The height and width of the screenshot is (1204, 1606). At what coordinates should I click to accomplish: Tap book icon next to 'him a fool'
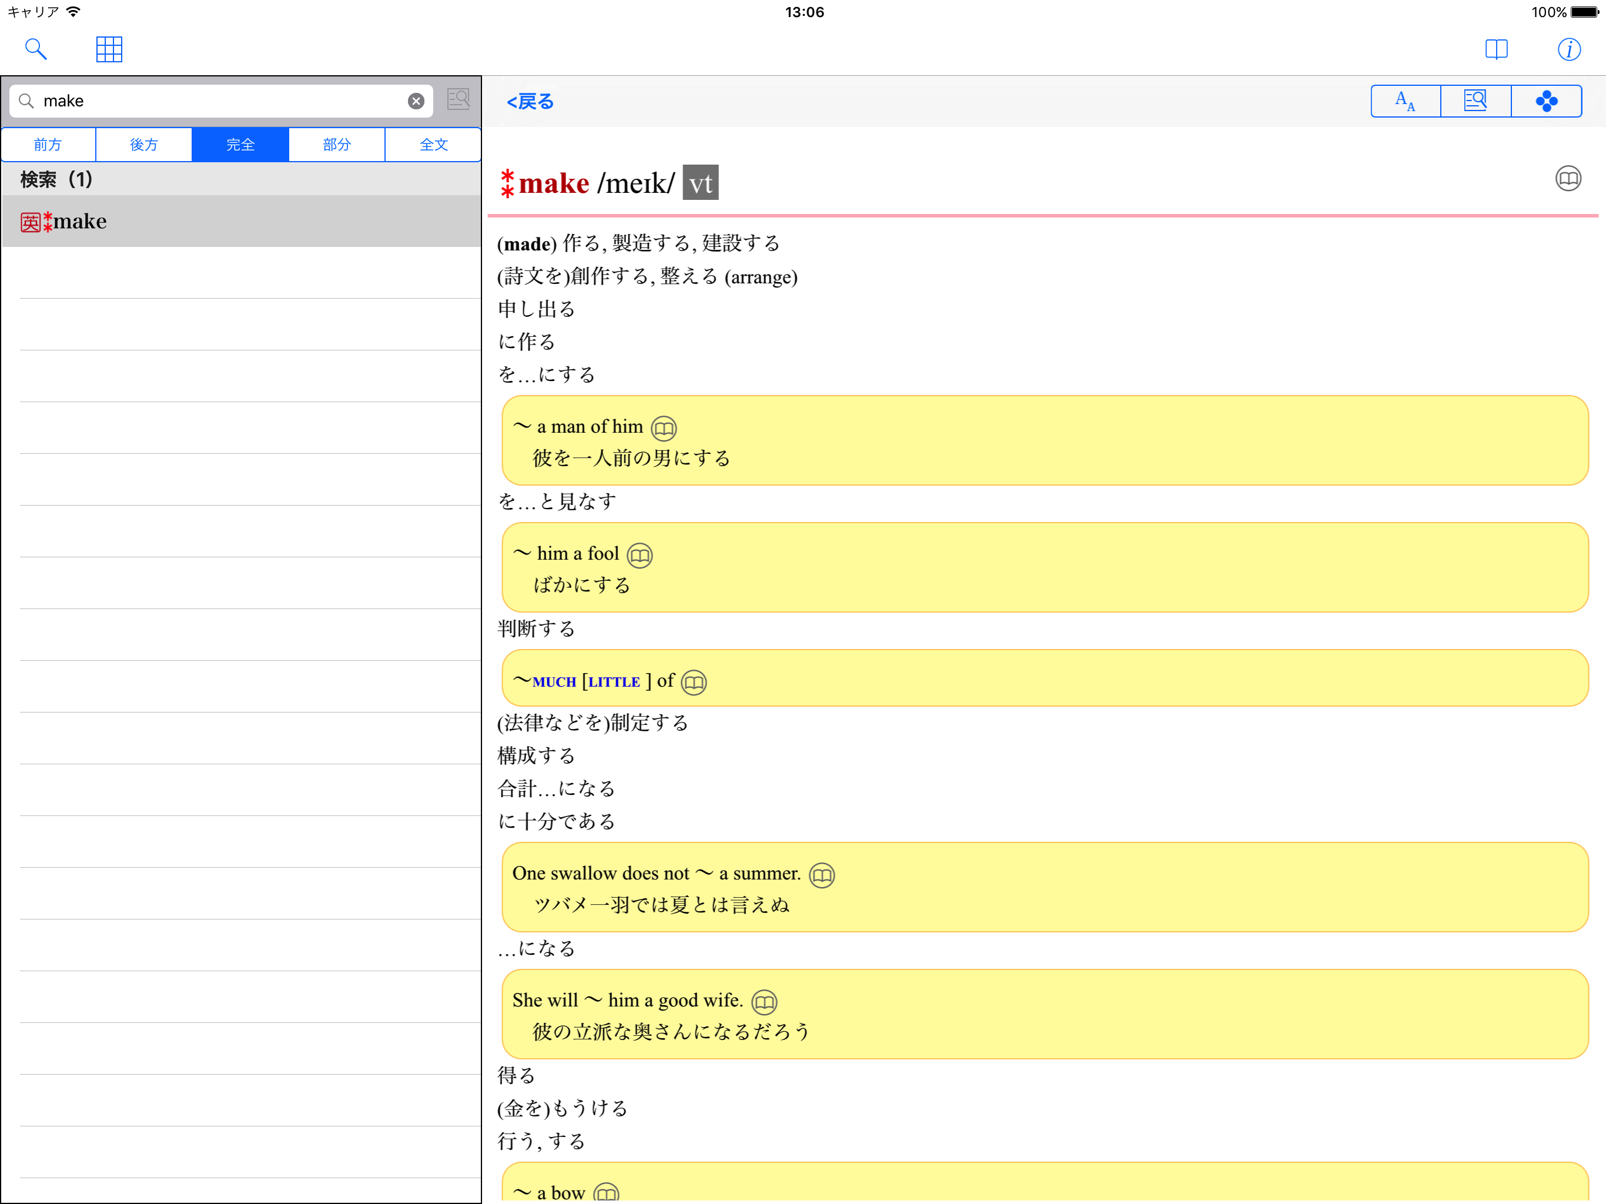[x=640, y=556]
